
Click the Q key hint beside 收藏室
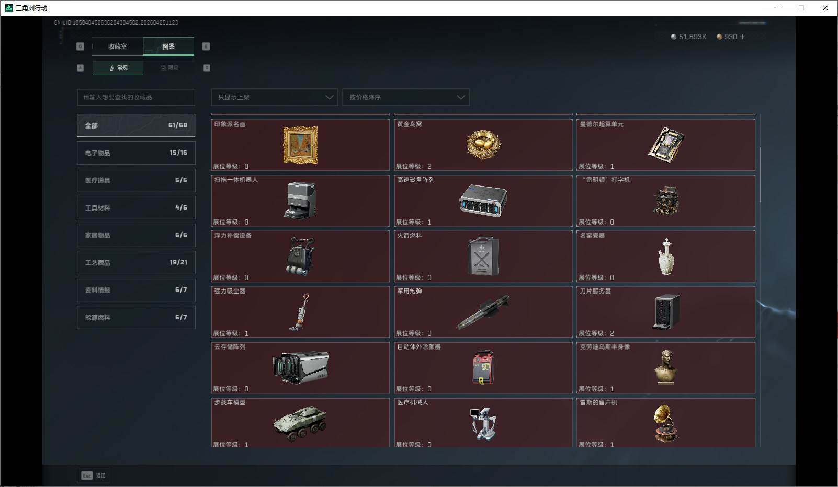click(80, 47)
